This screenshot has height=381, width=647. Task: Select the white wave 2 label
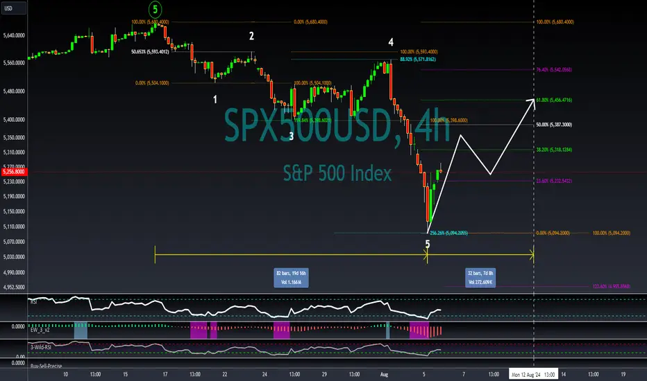pyautogui.click(x=251, y=36)
